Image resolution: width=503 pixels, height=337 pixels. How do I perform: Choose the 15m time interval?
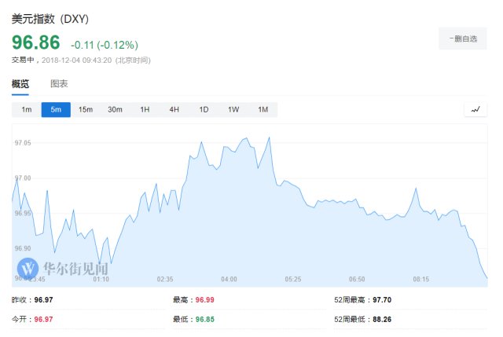(86, 110)
